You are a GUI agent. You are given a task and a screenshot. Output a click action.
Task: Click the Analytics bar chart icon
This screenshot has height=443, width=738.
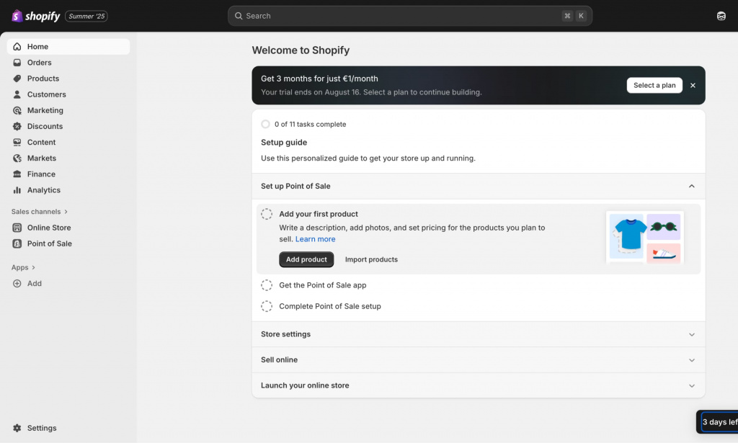pyautogui.click(x=17, y=190)
